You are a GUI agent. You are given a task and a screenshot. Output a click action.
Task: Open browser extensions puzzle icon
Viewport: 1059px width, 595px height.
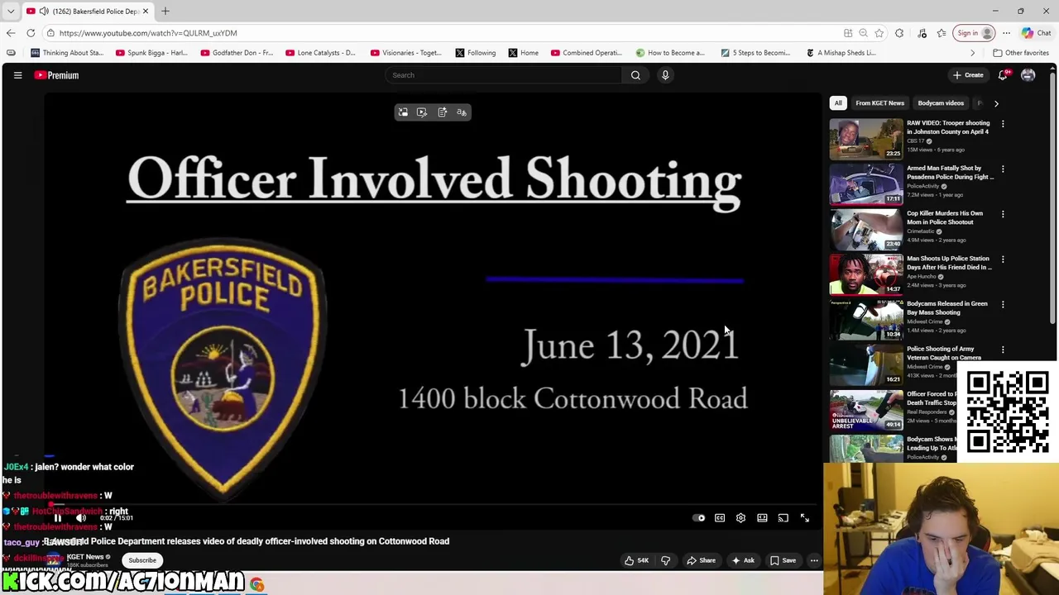click(899, 33)
